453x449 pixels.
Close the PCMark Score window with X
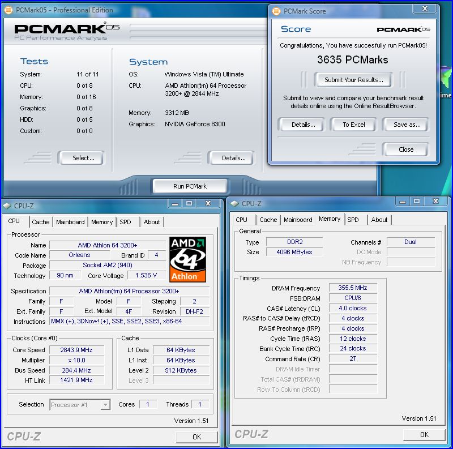coord(425,9)
